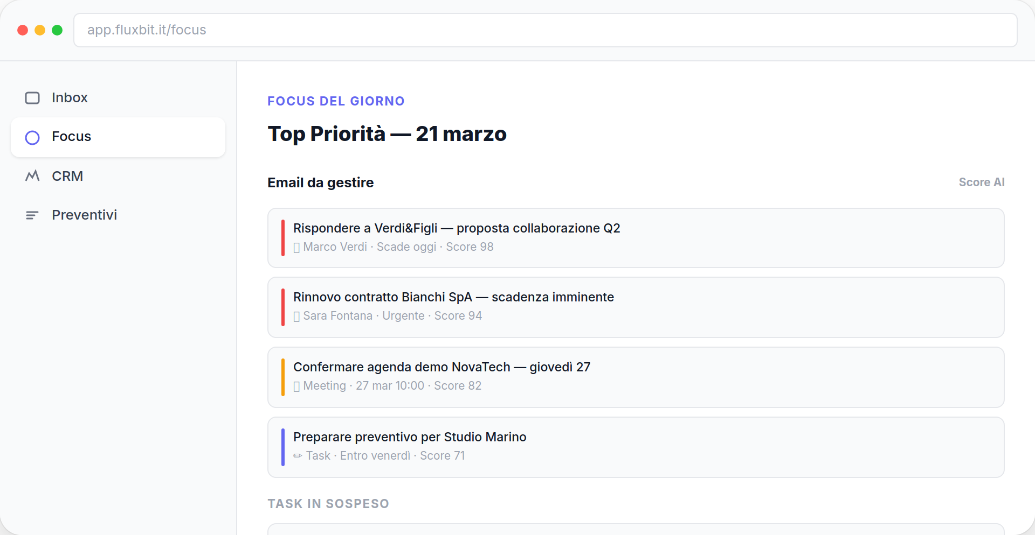The width and height of the screenshot is (1035, 535).
Task: Toggle the Focus radio-style selector
Action: tap(32, 137)
